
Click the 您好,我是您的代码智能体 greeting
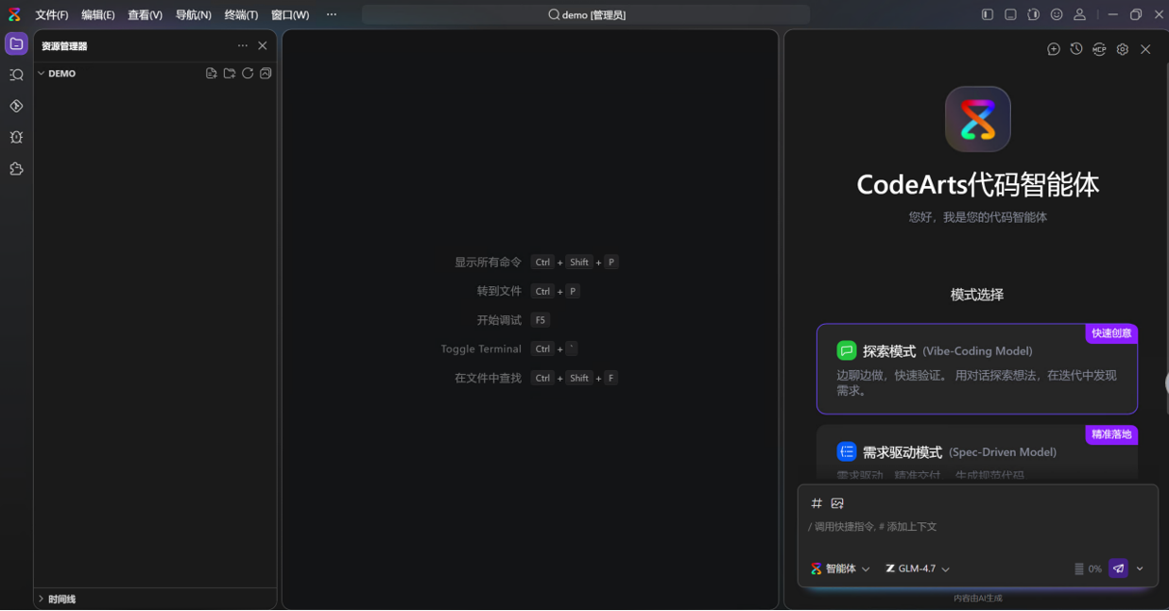click(978, 217)
